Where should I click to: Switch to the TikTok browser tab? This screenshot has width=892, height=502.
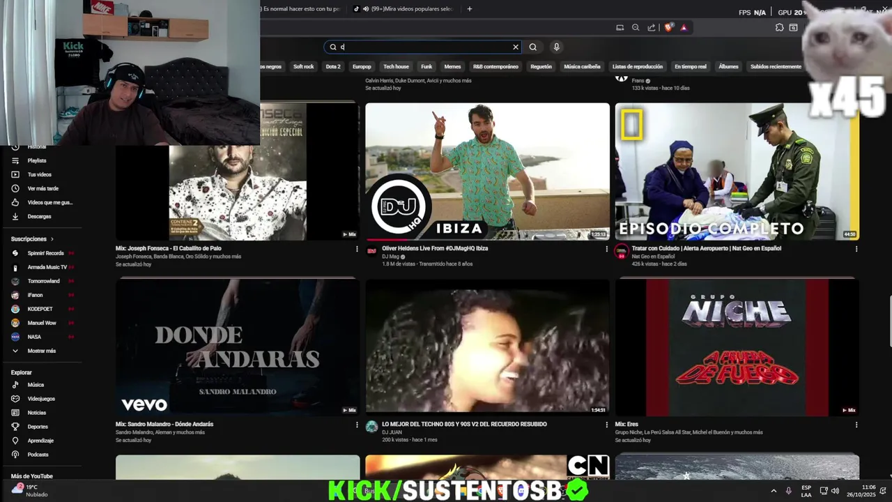[x=403, y=9]
